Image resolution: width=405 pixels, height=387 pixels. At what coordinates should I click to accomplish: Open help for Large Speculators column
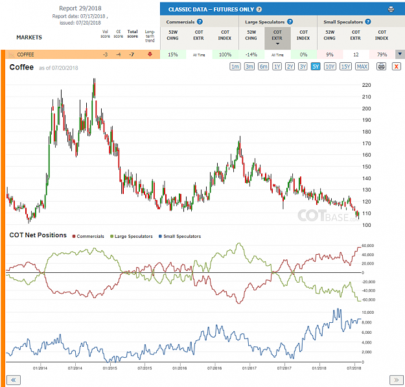click(x=290, y=21)
